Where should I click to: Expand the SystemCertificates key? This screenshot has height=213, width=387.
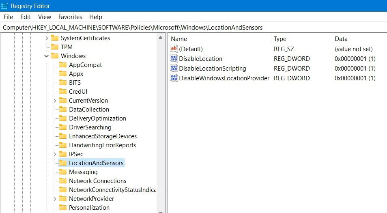point(47,38)
